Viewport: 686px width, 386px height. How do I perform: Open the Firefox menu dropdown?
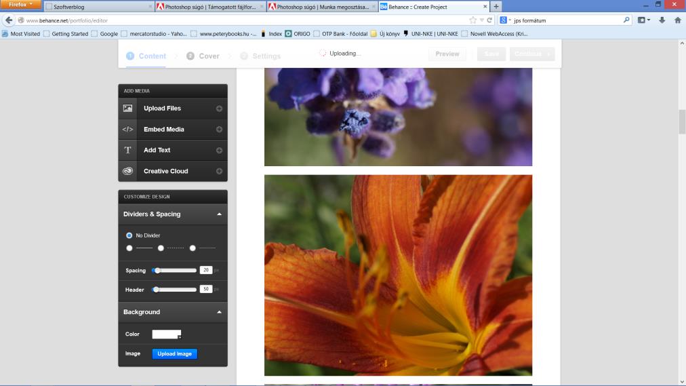click(x=20, y=4)
